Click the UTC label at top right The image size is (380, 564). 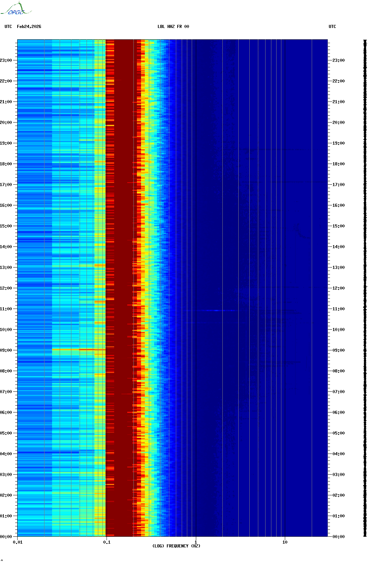coord(332,27)
